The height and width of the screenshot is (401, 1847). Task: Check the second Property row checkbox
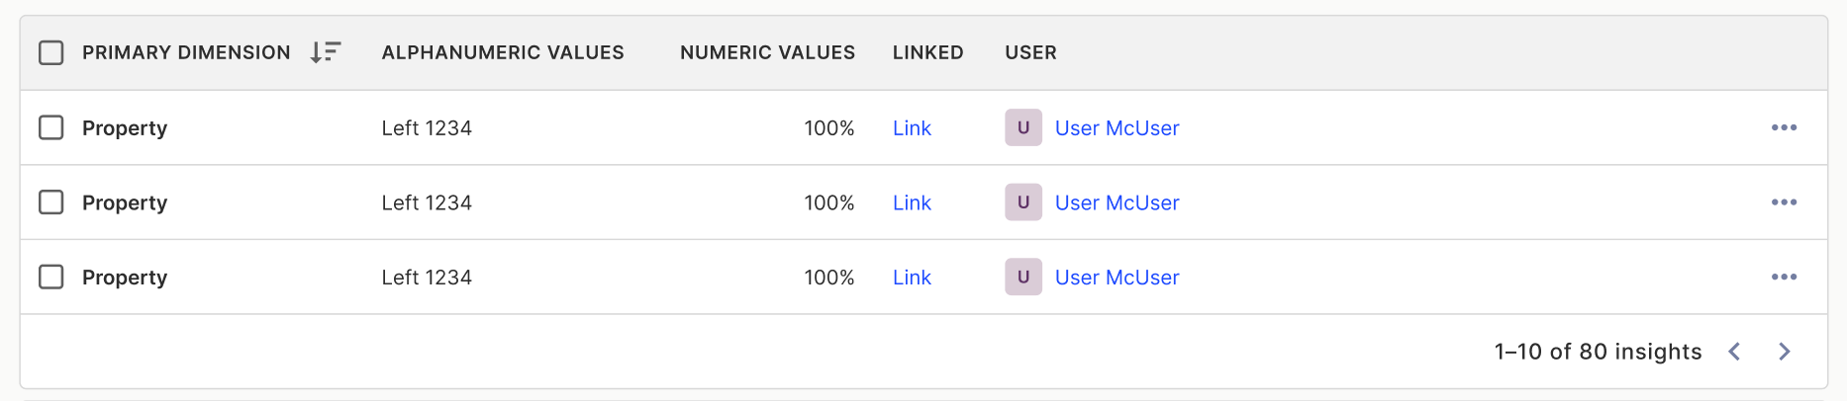pyautogui.click(x=51, y=202)
